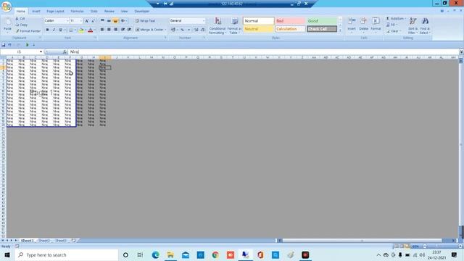Open the text orientation button
464x261 pixels.
click(123, 21)
